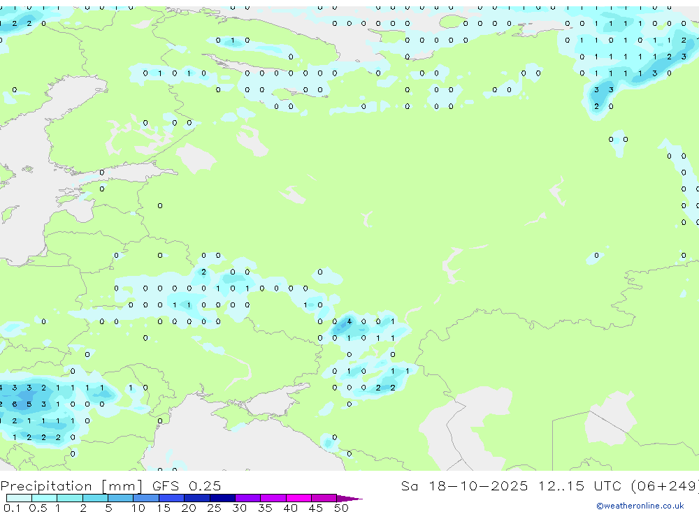Viewport: 699px width, 512px height.
Task: Select the "(06+249)" forecast run text
Action: [x=665, y=485]
